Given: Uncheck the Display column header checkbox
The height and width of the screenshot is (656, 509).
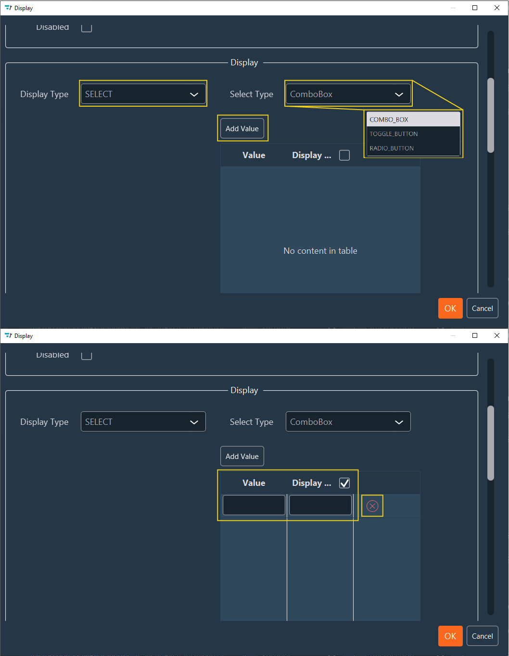Looking at the screenshot, I should pos(344,483).
